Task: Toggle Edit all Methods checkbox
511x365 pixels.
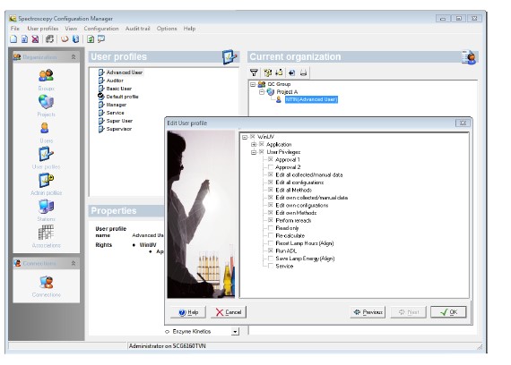Action: pyautogui.click(x=271, y=190)
